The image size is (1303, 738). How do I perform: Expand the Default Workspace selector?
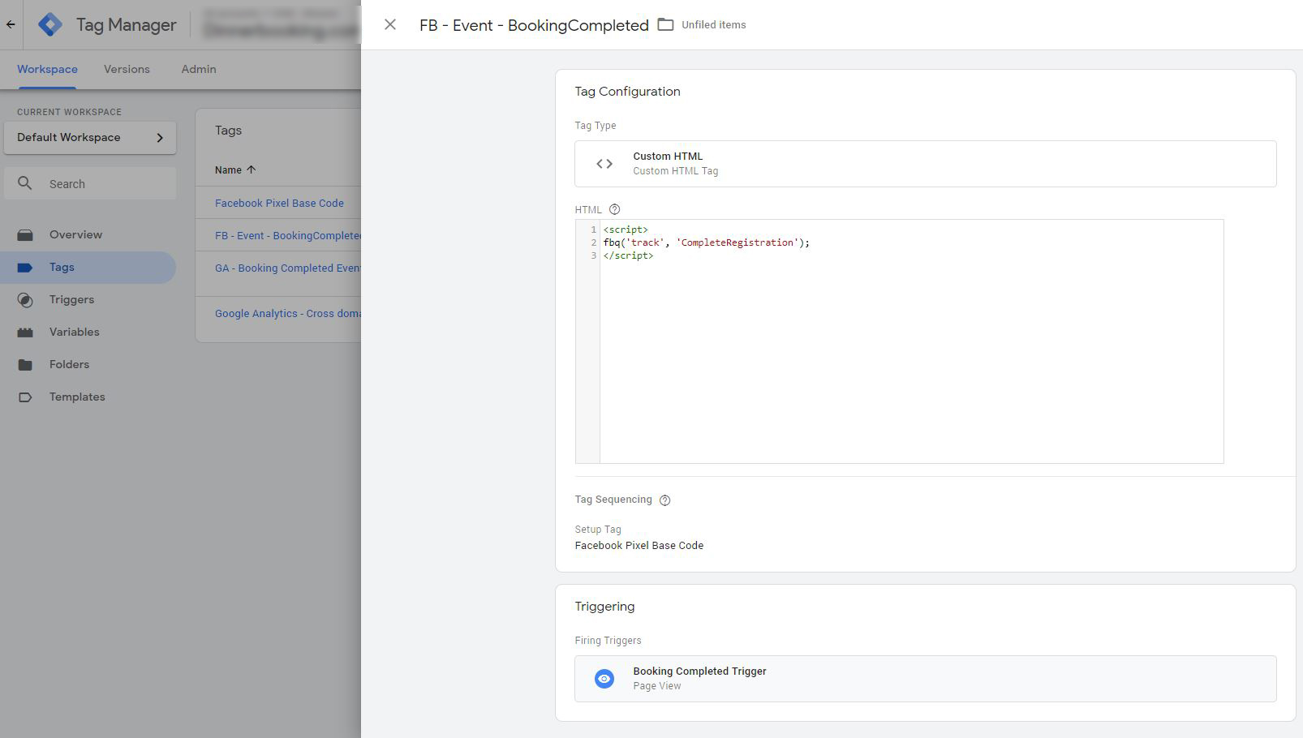pyautogui.click(x=90, y=137)
